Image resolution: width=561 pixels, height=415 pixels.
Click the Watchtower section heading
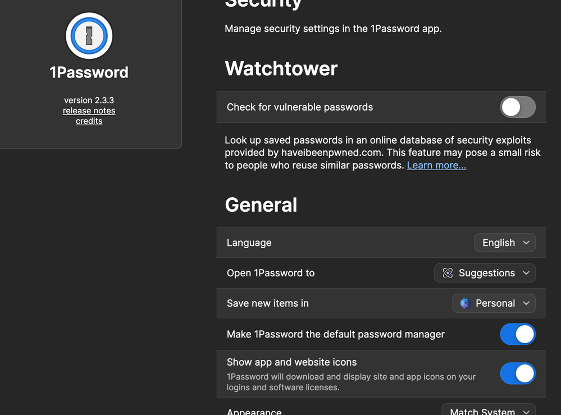(x=281, y=69)
